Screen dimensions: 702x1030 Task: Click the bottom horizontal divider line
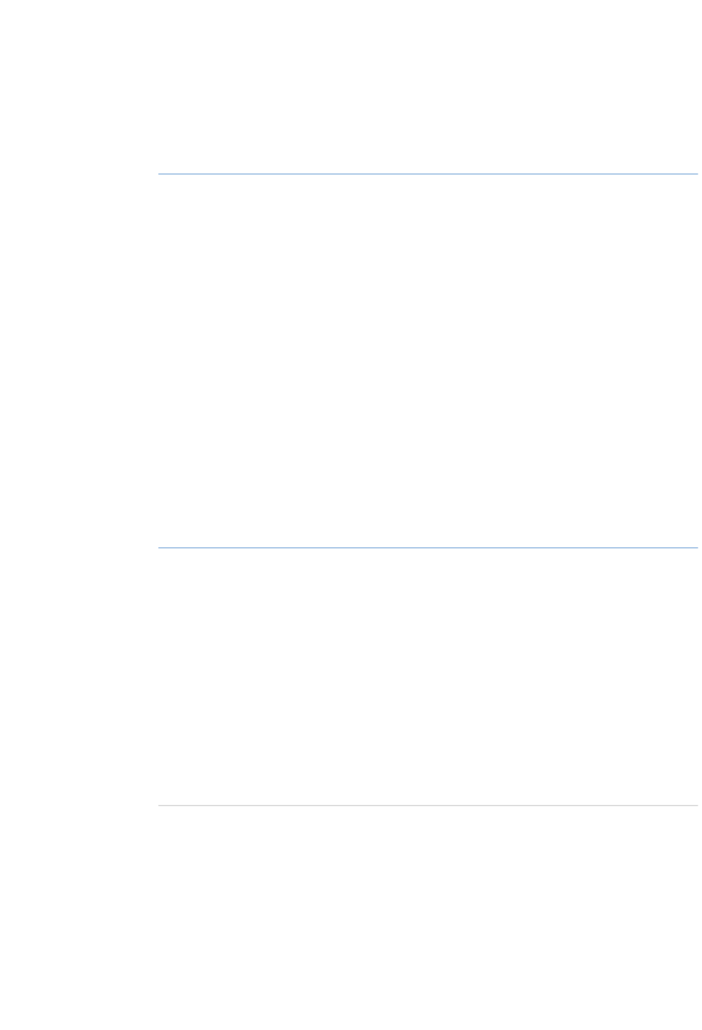click(x=428, y=805)
